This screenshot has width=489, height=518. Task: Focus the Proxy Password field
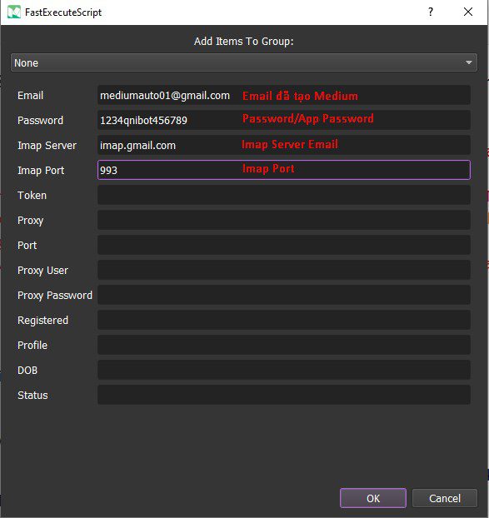tap(284, 295)
